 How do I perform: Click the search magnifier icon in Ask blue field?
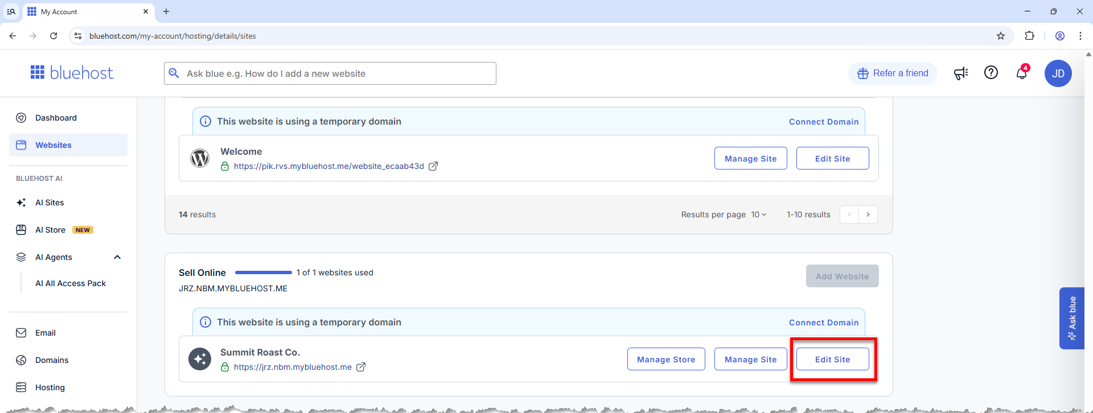point(174,73)
